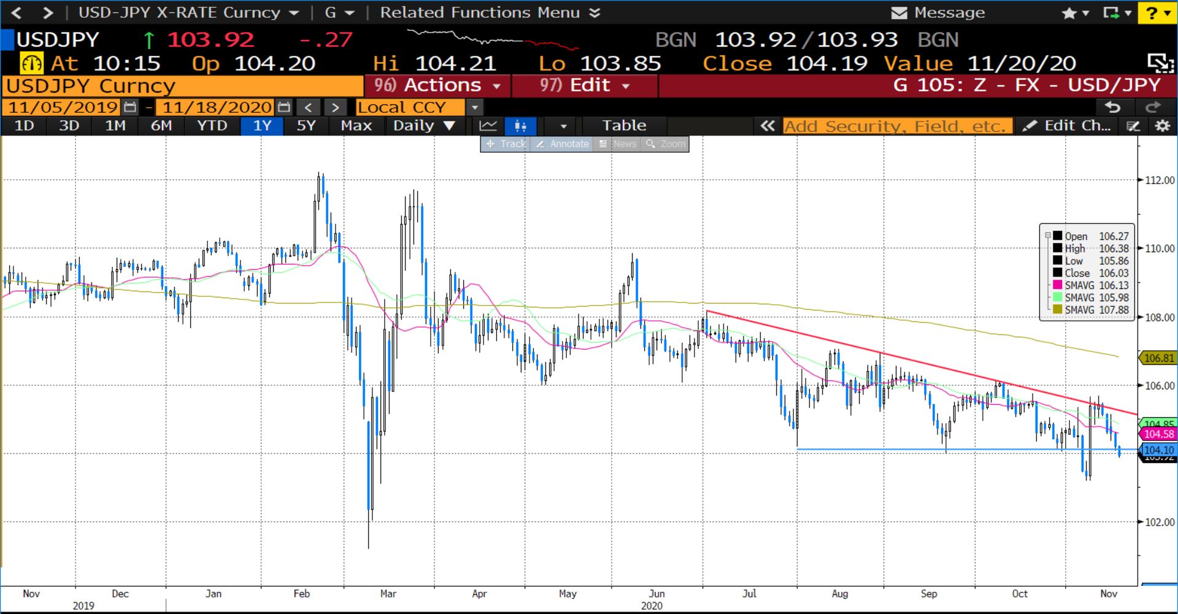Click the olive SMAVG 107.88 legend swatch
1178x614 pixels.
click(1057, 310)
